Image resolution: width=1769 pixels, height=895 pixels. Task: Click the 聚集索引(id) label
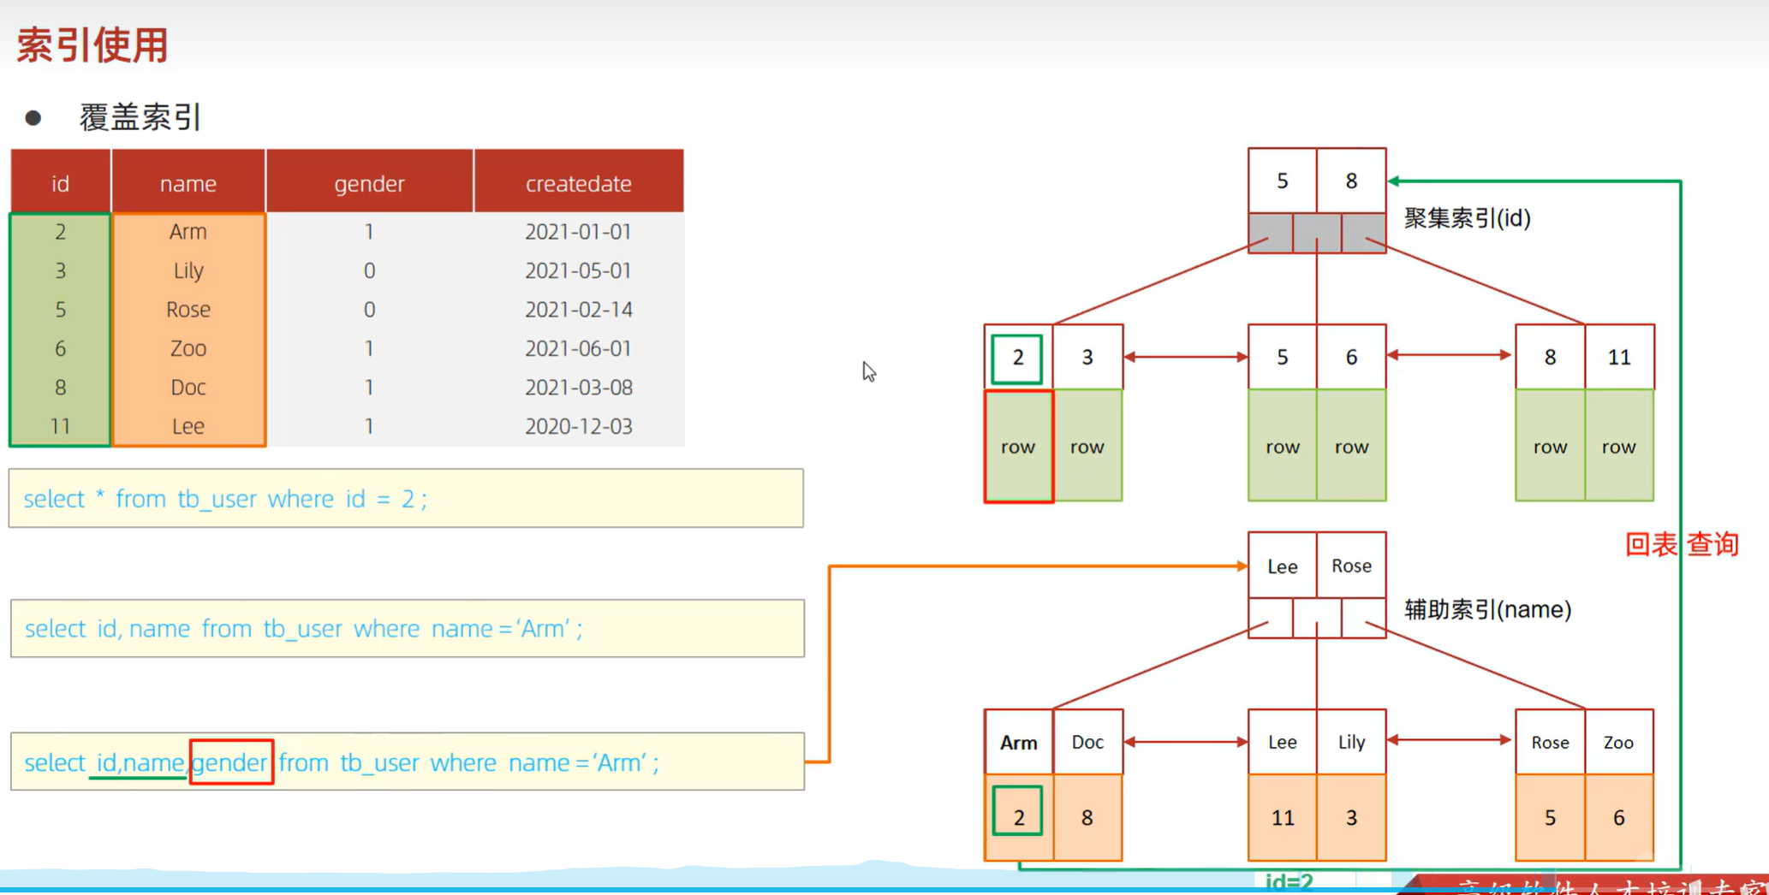coord(1468,217)
